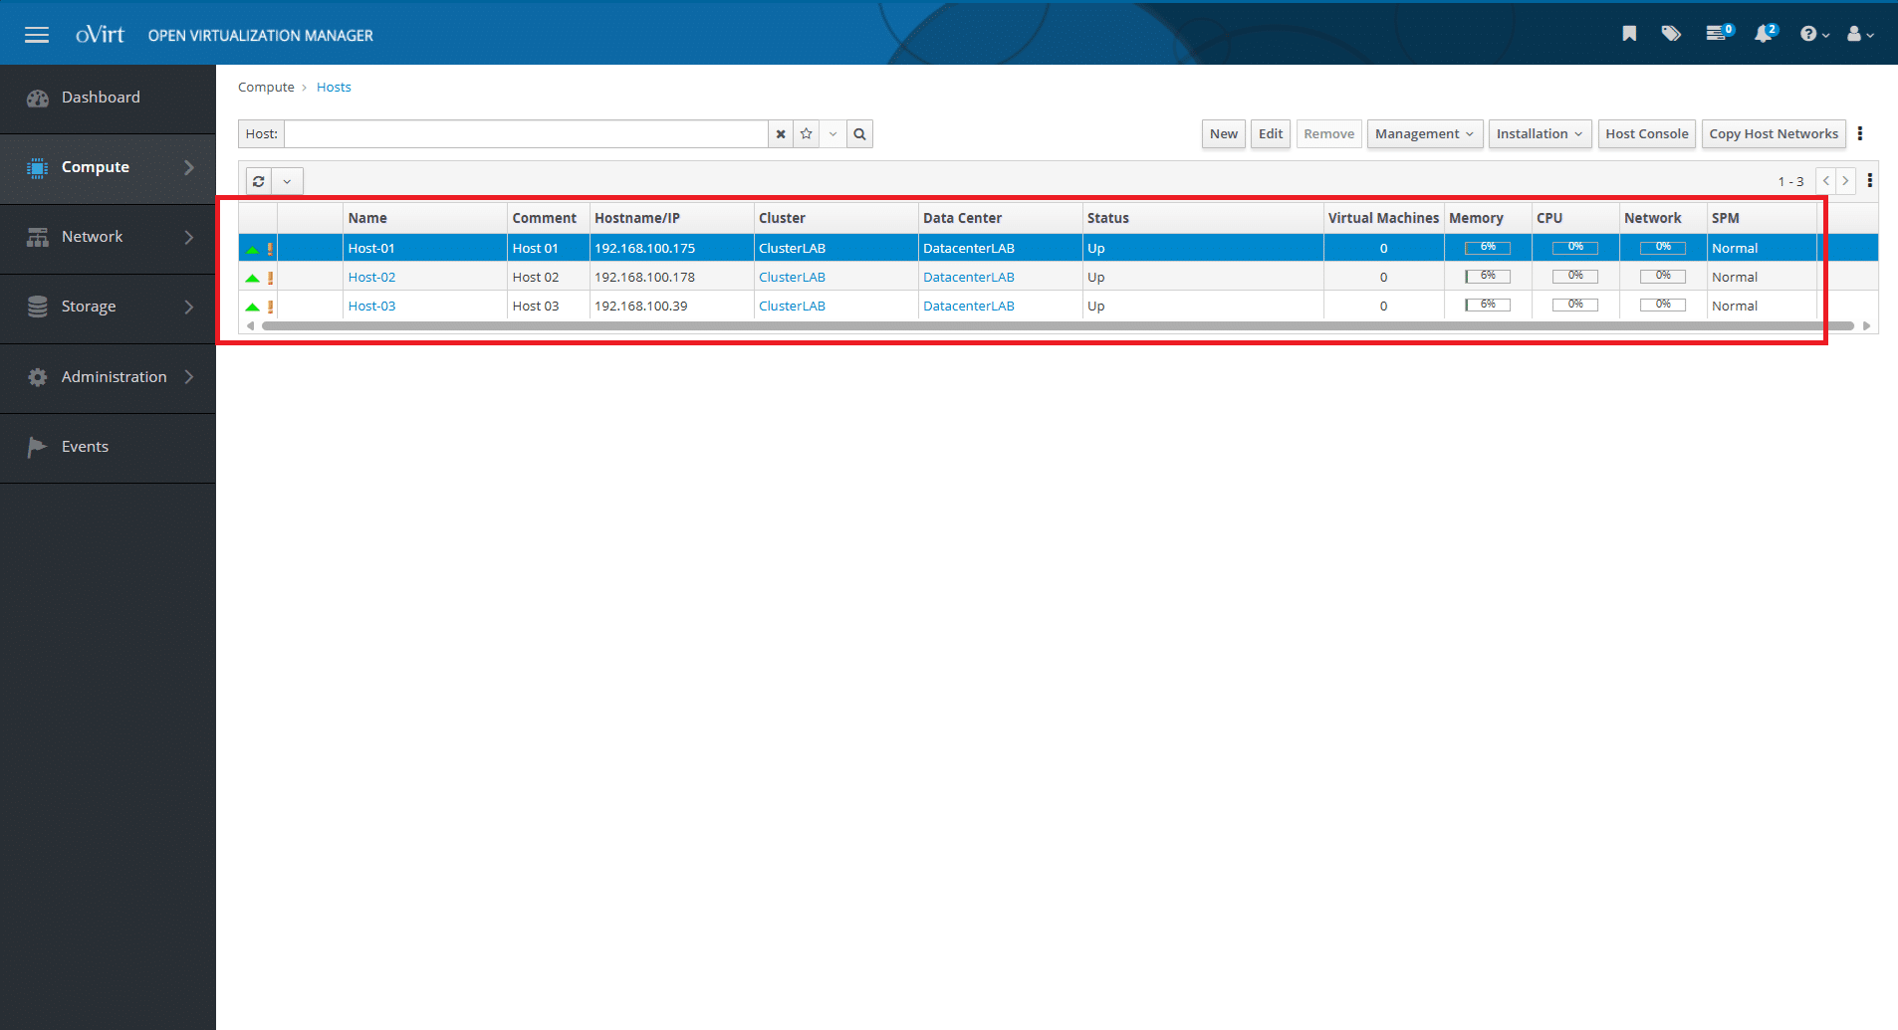Sort table by Virtual Machines column

tap(1383, 218)
